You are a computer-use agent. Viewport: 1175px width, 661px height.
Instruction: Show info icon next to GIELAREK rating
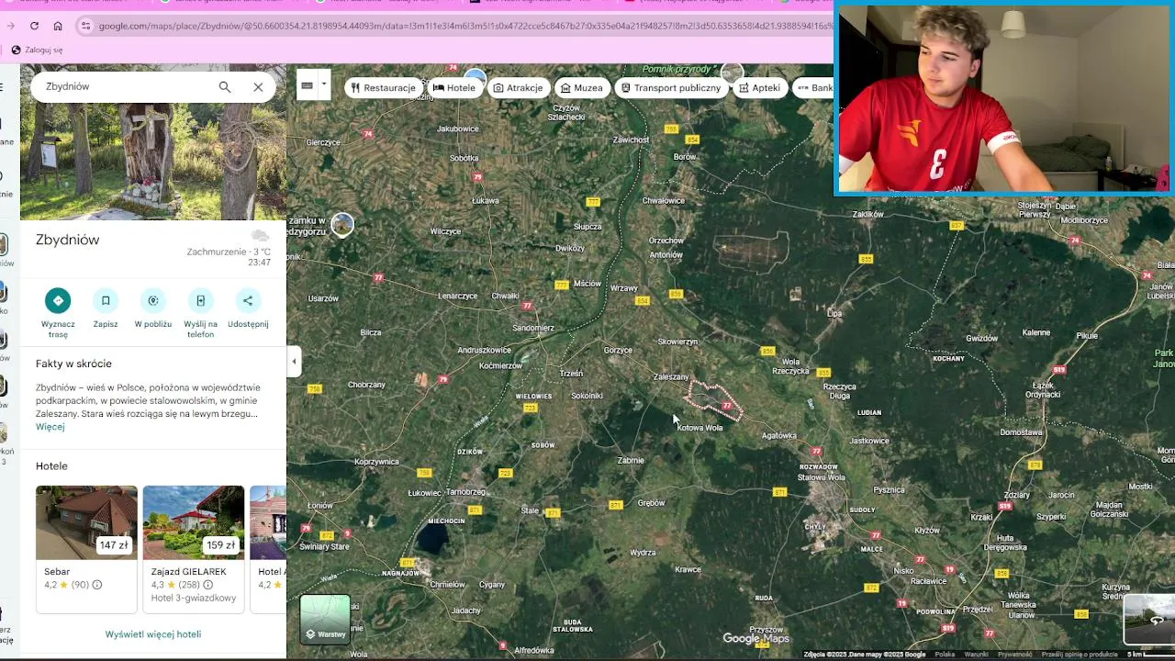[208, 585]
